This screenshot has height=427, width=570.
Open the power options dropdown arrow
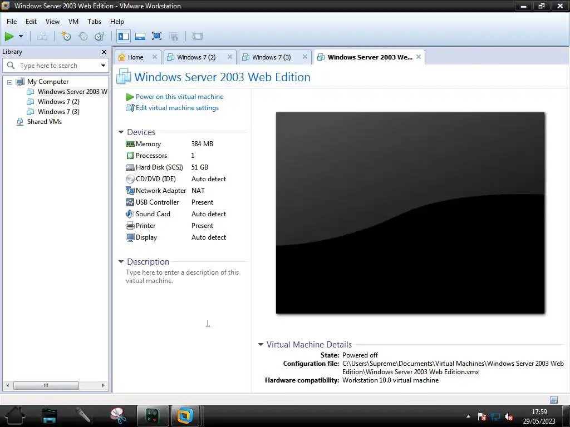coord(21,36)
